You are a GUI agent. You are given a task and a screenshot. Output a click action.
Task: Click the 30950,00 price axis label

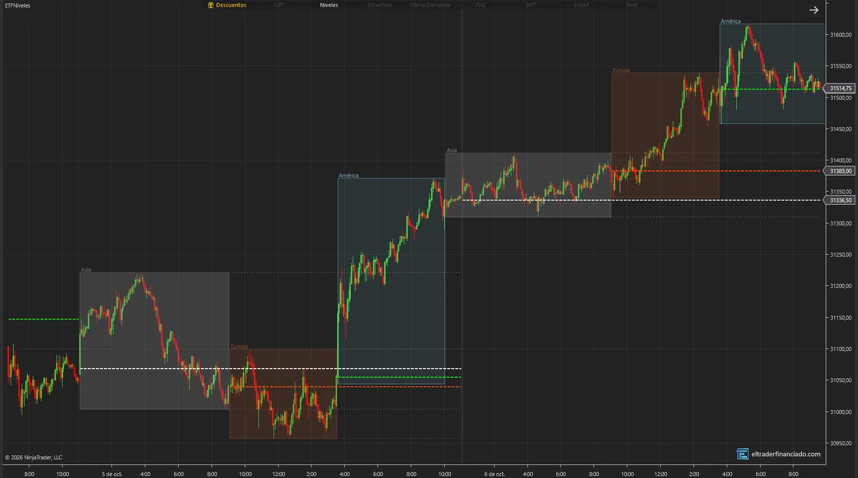tap(841, 444)
